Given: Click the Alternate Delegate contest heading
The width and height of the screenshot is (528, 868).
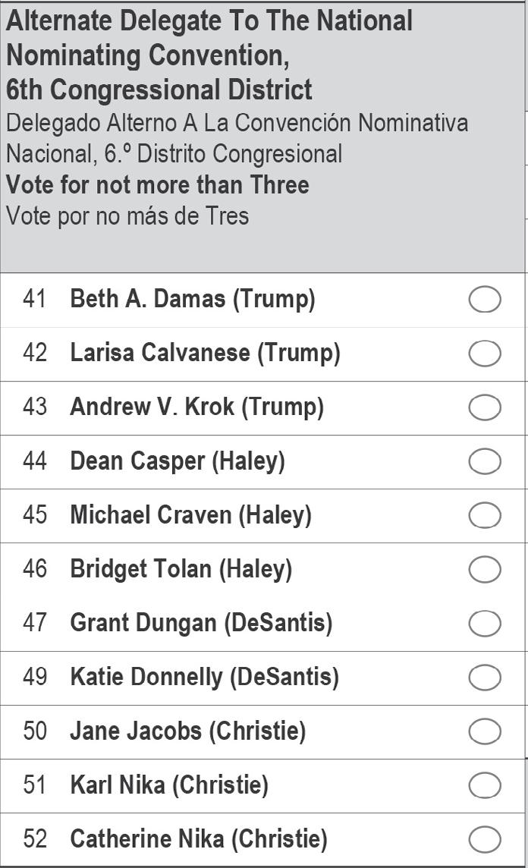Looking at the screenshot, I should pyautogui.click(x=209, y=55).
